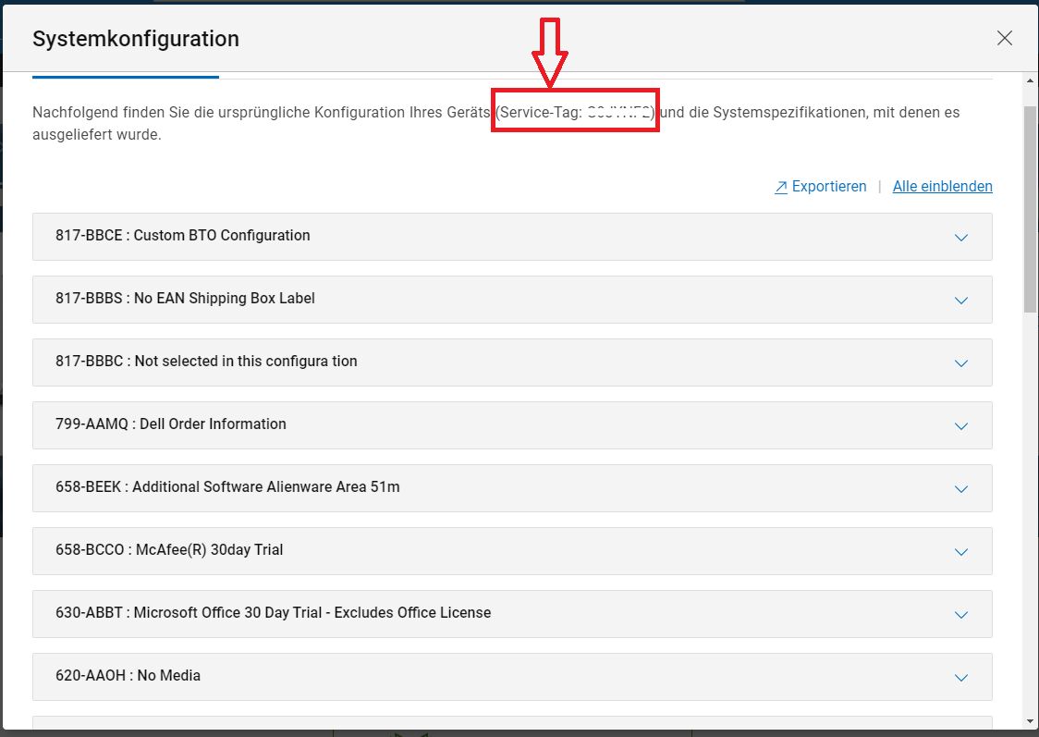This screenshot has width=1039, height=737.
Task: Expand 817-BBBC Not selected chevron
Action: tap(960, 363)
